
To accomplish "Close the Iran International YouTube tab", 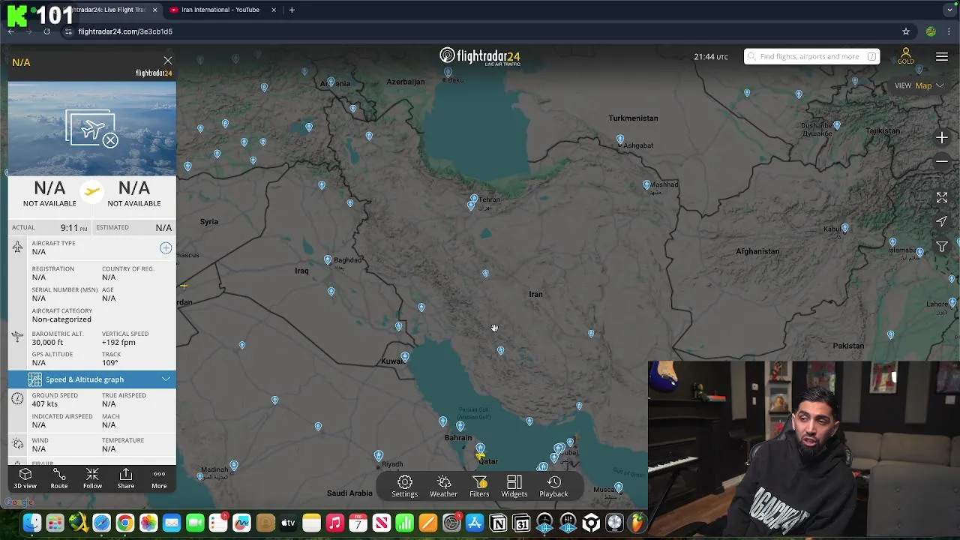I will 274,10.
